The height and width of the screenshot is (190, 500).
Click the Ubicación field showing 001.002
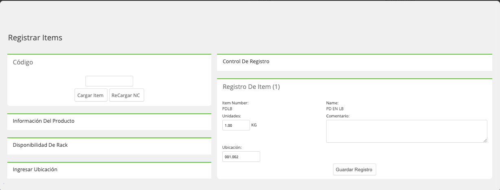[241, 157]
